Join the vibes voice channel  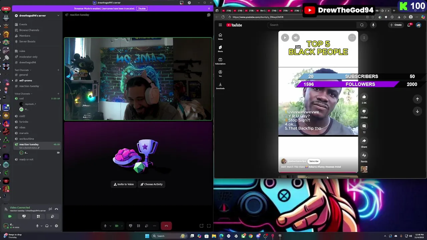22,127
